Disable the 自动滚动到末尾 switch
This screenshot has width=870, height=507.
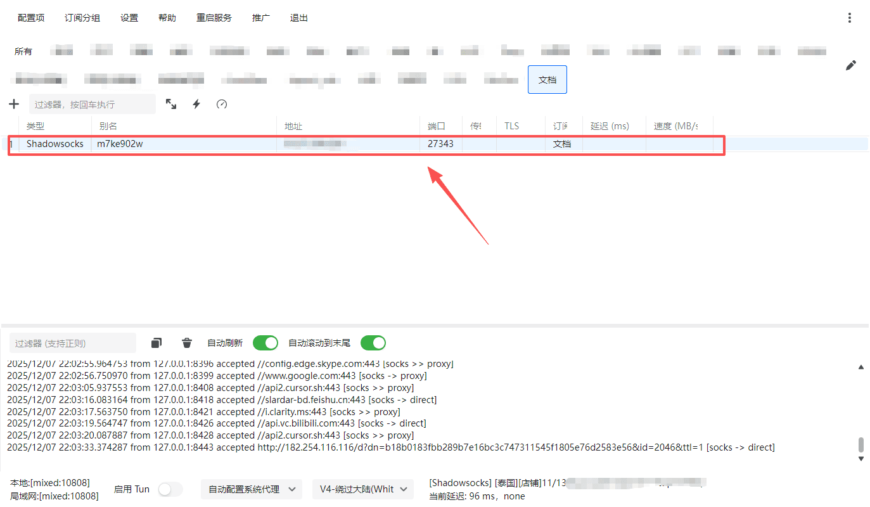[373, 343]
